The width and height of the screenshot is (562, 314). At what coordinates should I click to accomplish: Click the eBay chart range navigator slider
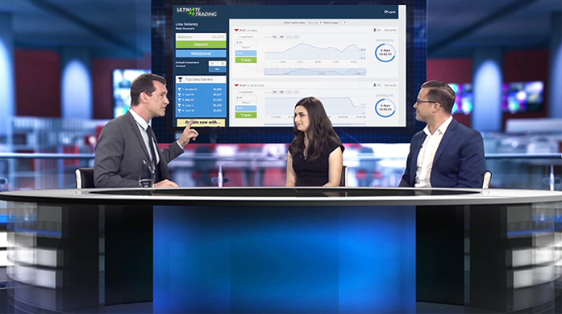(x=314, y=72)
